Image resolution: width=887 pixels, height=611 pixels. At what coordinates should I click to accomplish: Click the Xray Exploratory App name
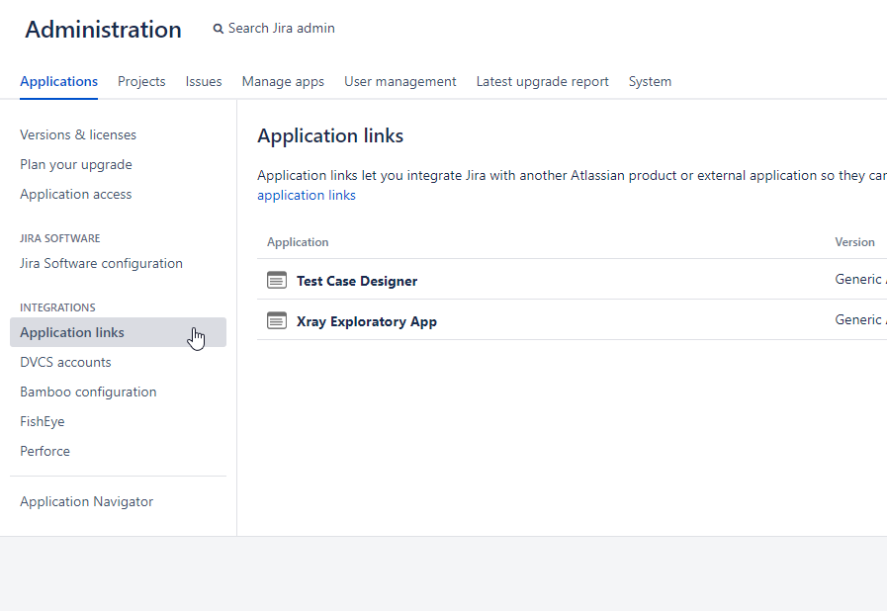tap(367, 321)
